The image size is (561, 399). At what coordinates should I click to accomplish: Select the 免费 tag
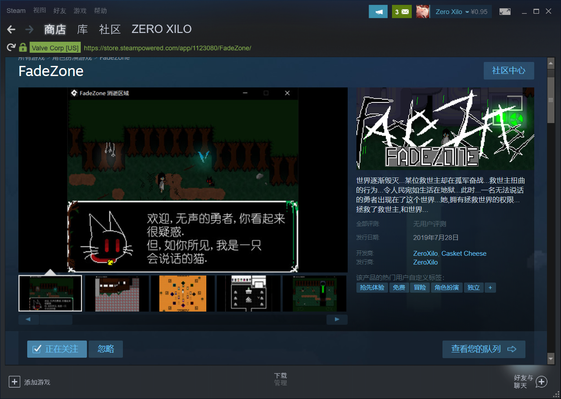399,287
